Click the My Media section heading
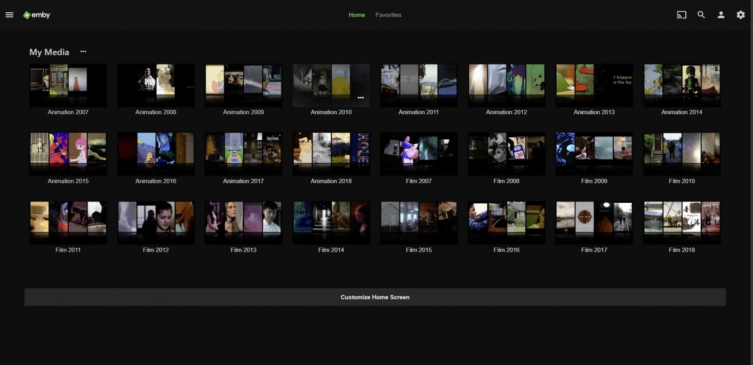Screen dimensions: 753x365 tap(49, 52)
